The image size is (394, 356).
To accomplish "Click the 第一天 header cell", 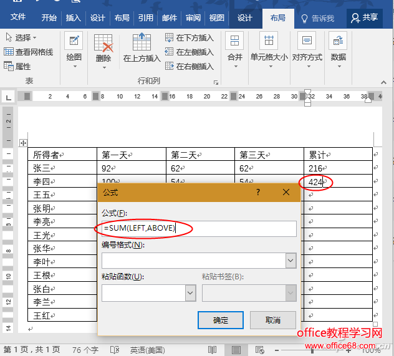I will 132,154.
